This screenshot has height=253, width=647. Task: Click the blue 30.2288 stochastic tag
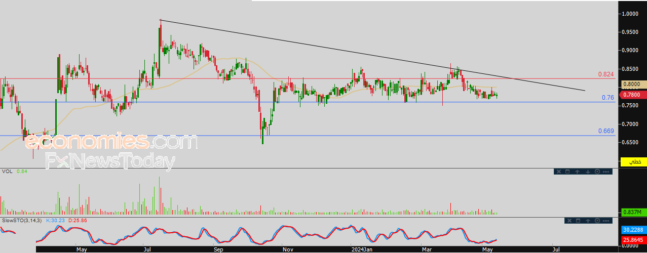(633, 230)
